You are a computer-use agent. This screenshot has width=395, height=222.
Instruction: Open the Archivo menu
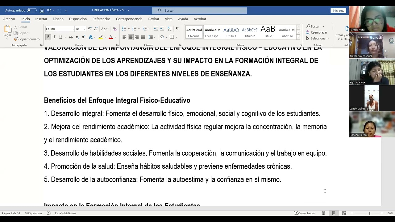pyautogui.click(x=9, y=19)
